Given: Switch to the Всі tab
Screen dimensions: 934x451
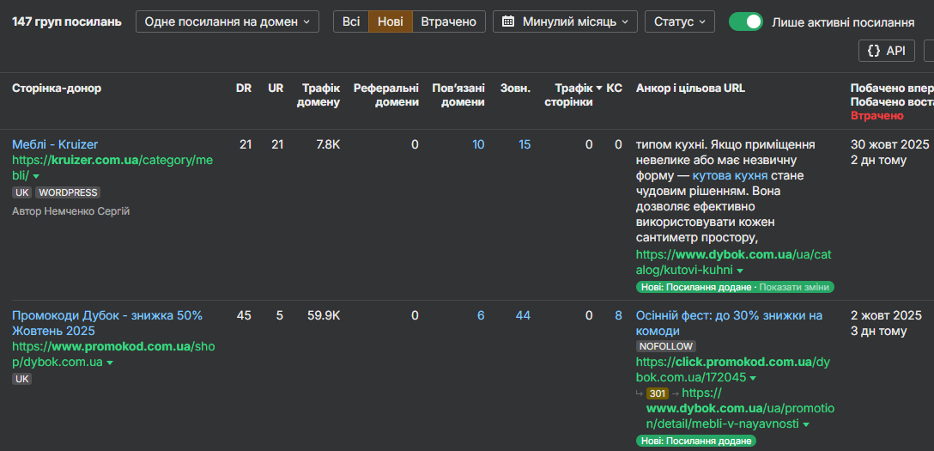Looking at the screenshot, I should (351, 21).
